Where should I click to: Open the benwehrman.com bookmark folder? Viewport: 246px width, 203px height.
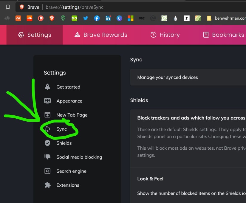[x=226, y=18]
